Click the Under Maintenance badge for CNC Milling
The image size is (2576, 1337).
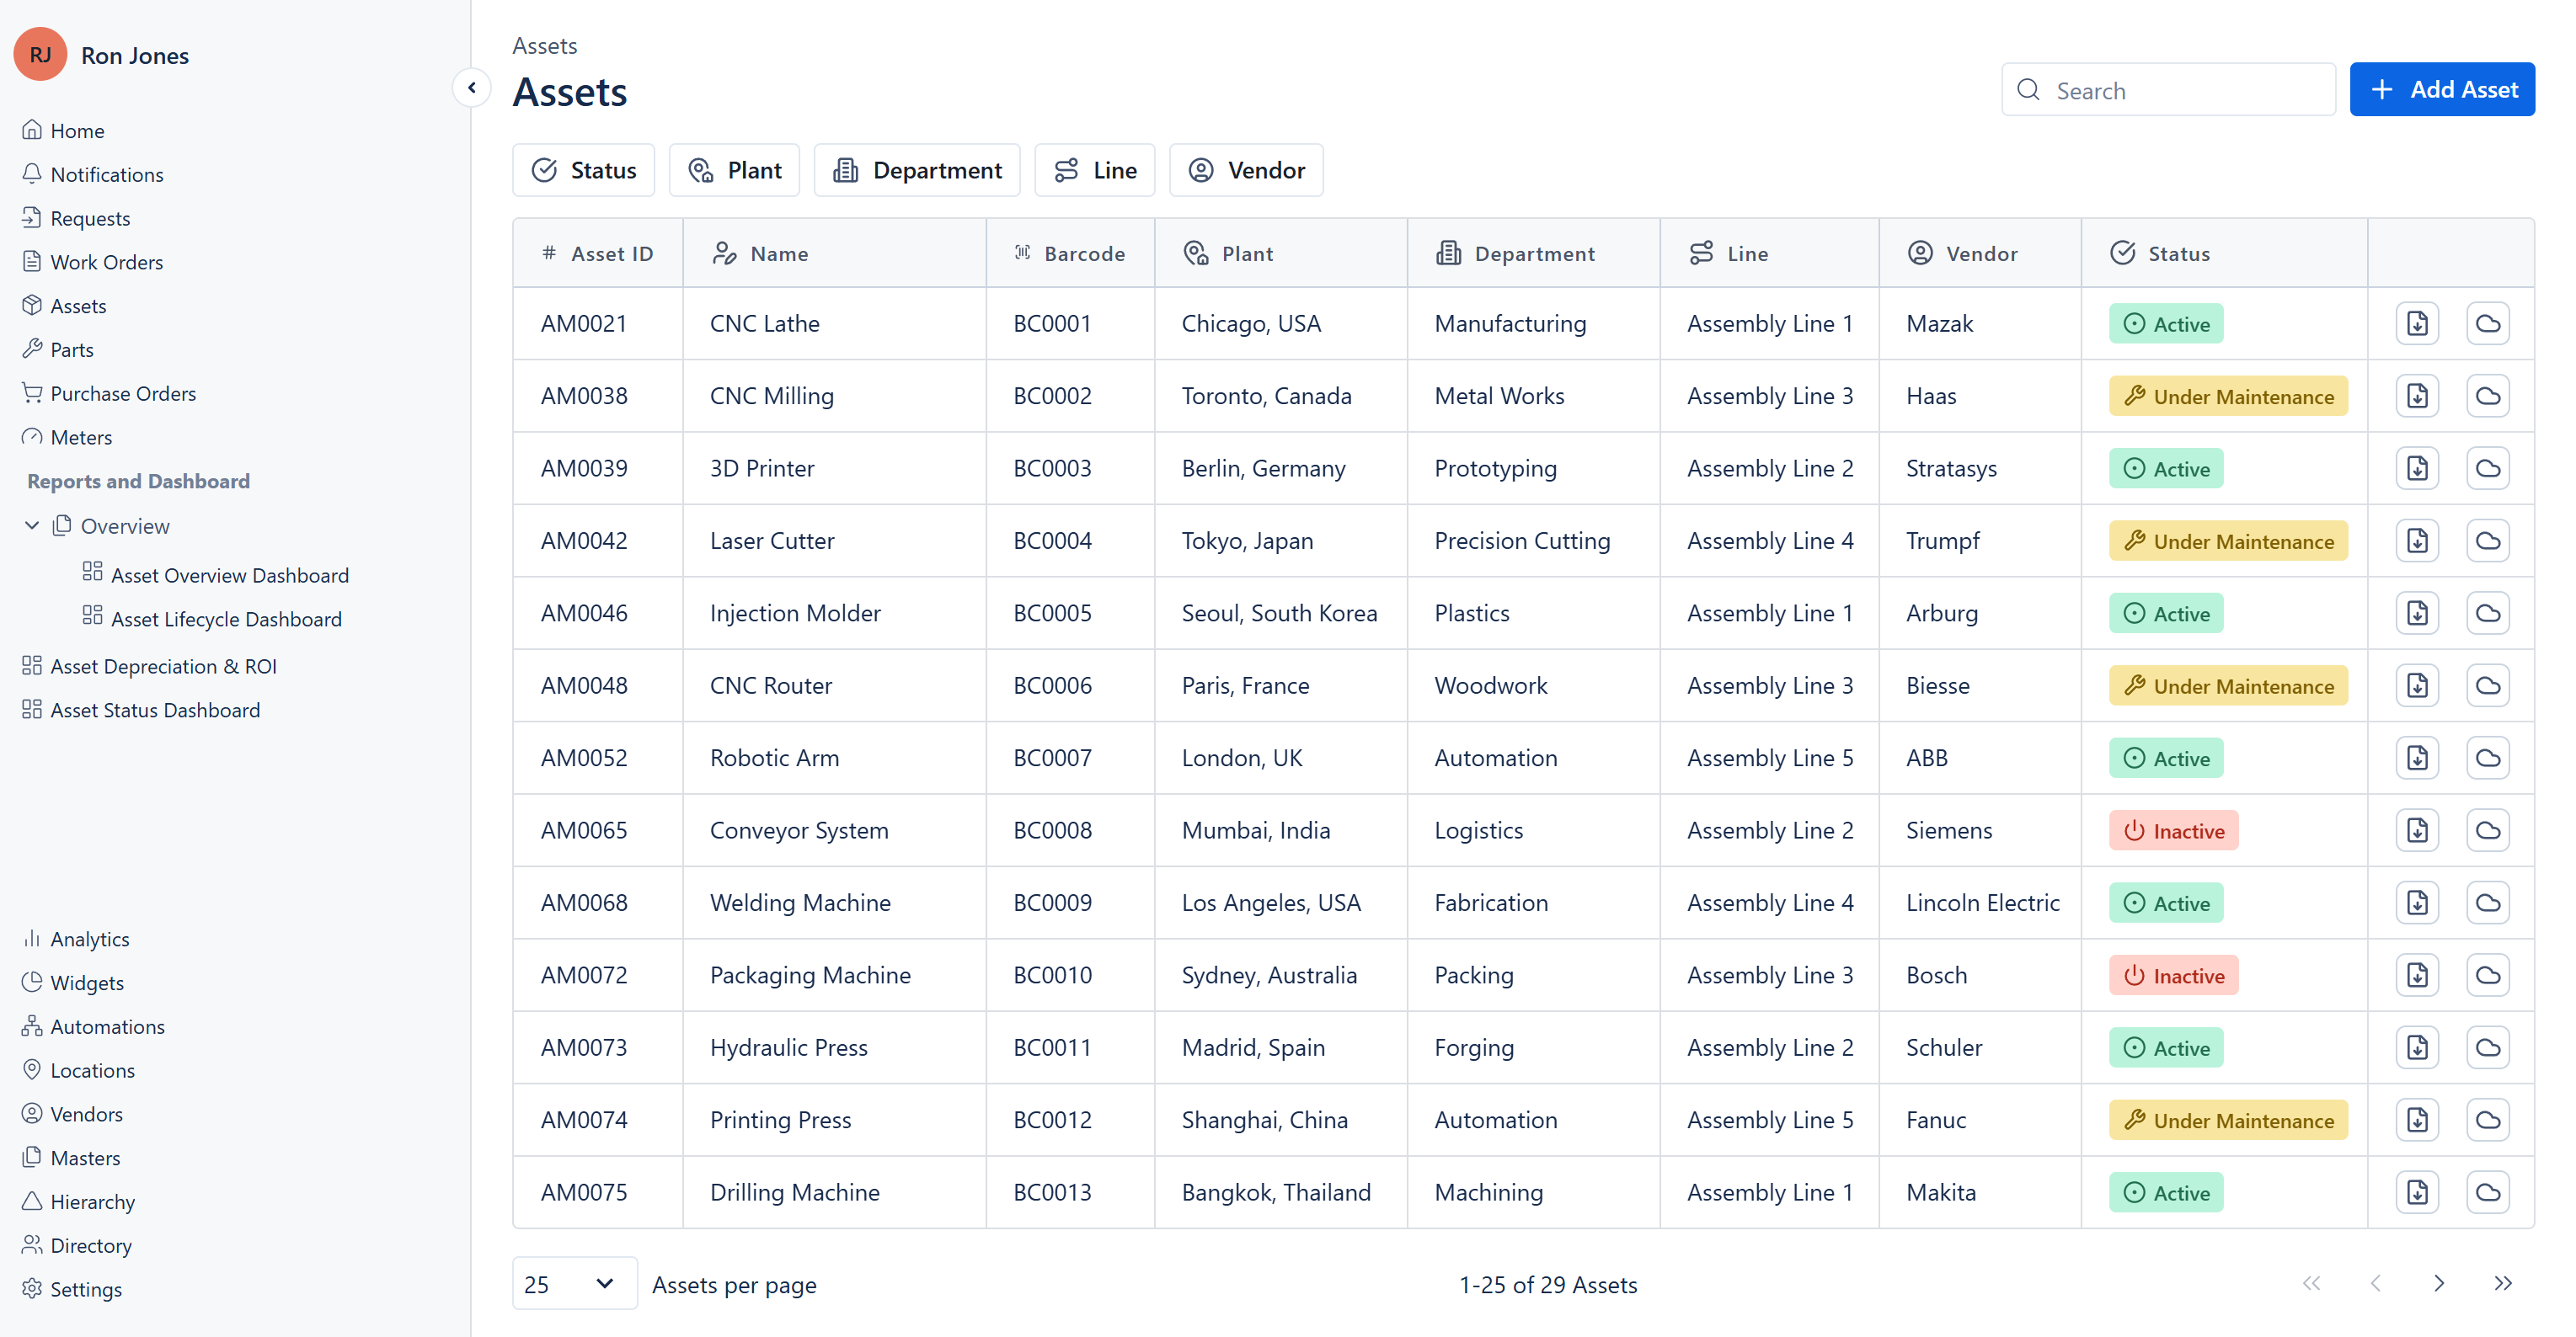tap(2228, 397)
